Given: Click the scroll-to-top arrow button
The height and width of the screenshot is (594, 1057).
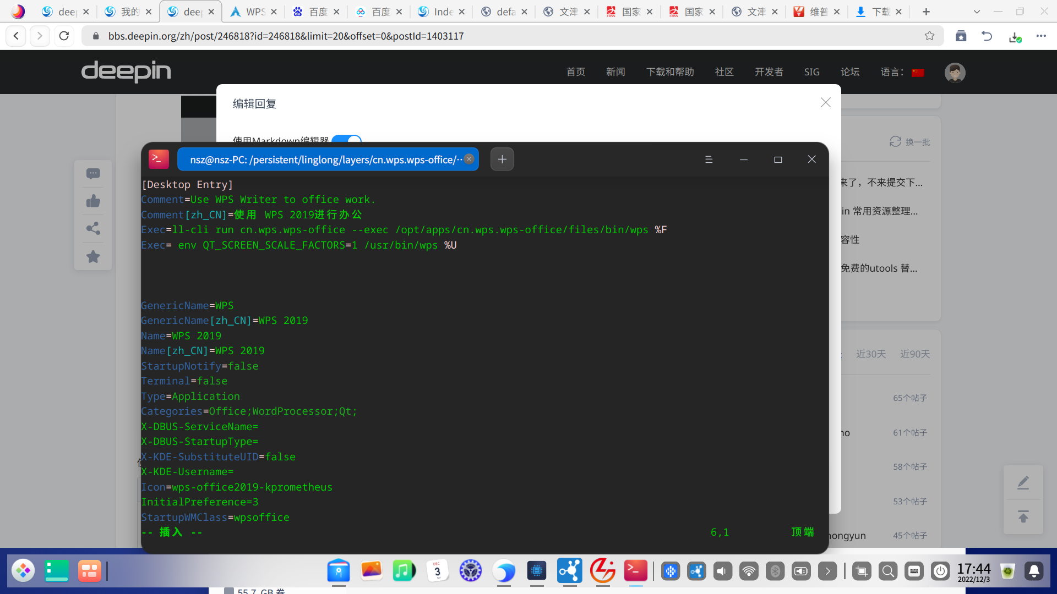Looking at the screenshot, I should pos(1023,517).
